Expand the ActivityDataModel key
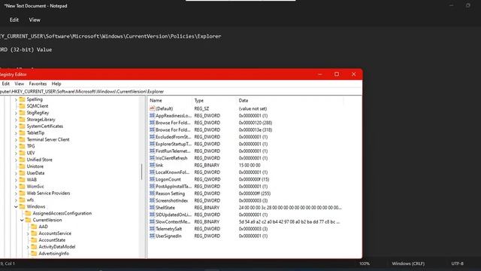The height and width of the screenshot is (271, 481). pos(28,247)
